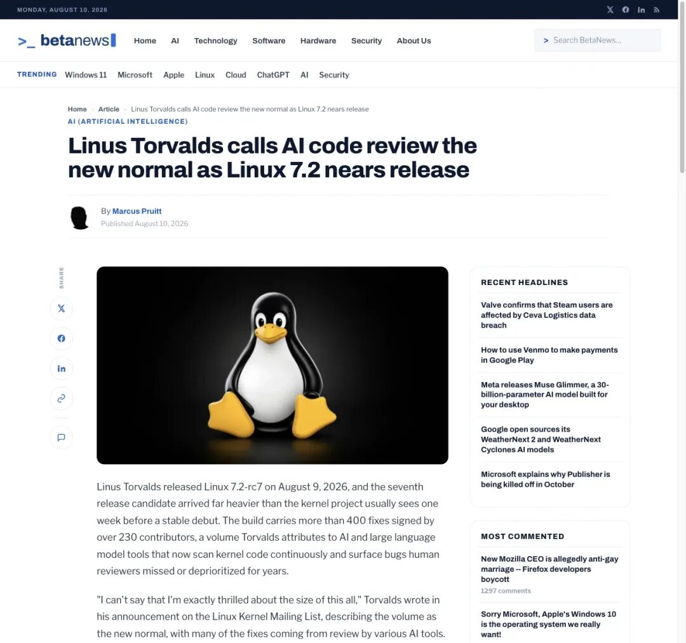Click the Home breadcrumb link
Image resolution: width=686 pixels, height=643 pixels.
(77, 109)
